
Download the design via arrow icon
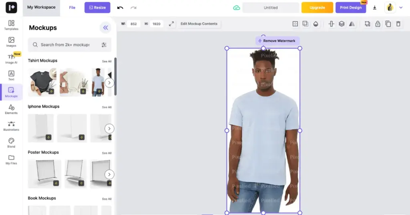tap(374, 8)
